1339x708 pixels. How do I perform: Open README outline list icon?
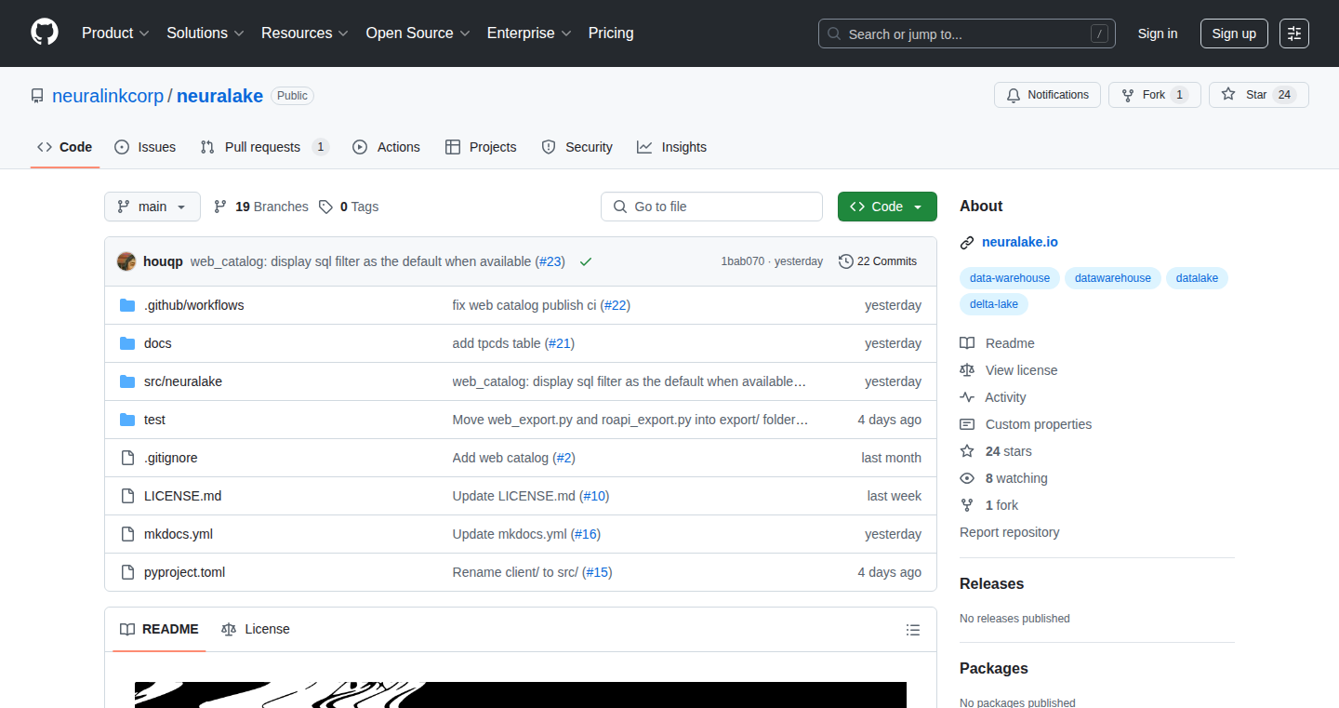coord(913,630)
